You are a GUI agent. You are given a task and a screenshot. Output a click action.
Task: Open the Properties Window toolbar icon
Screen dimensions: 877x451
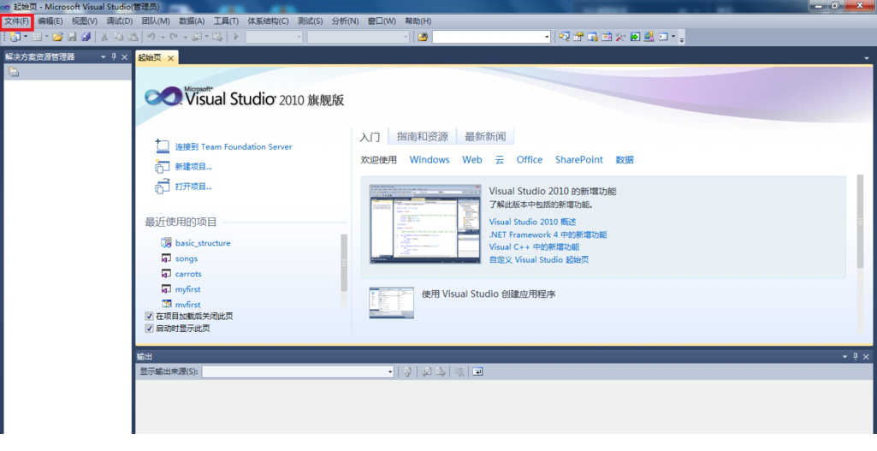point(578,37)
